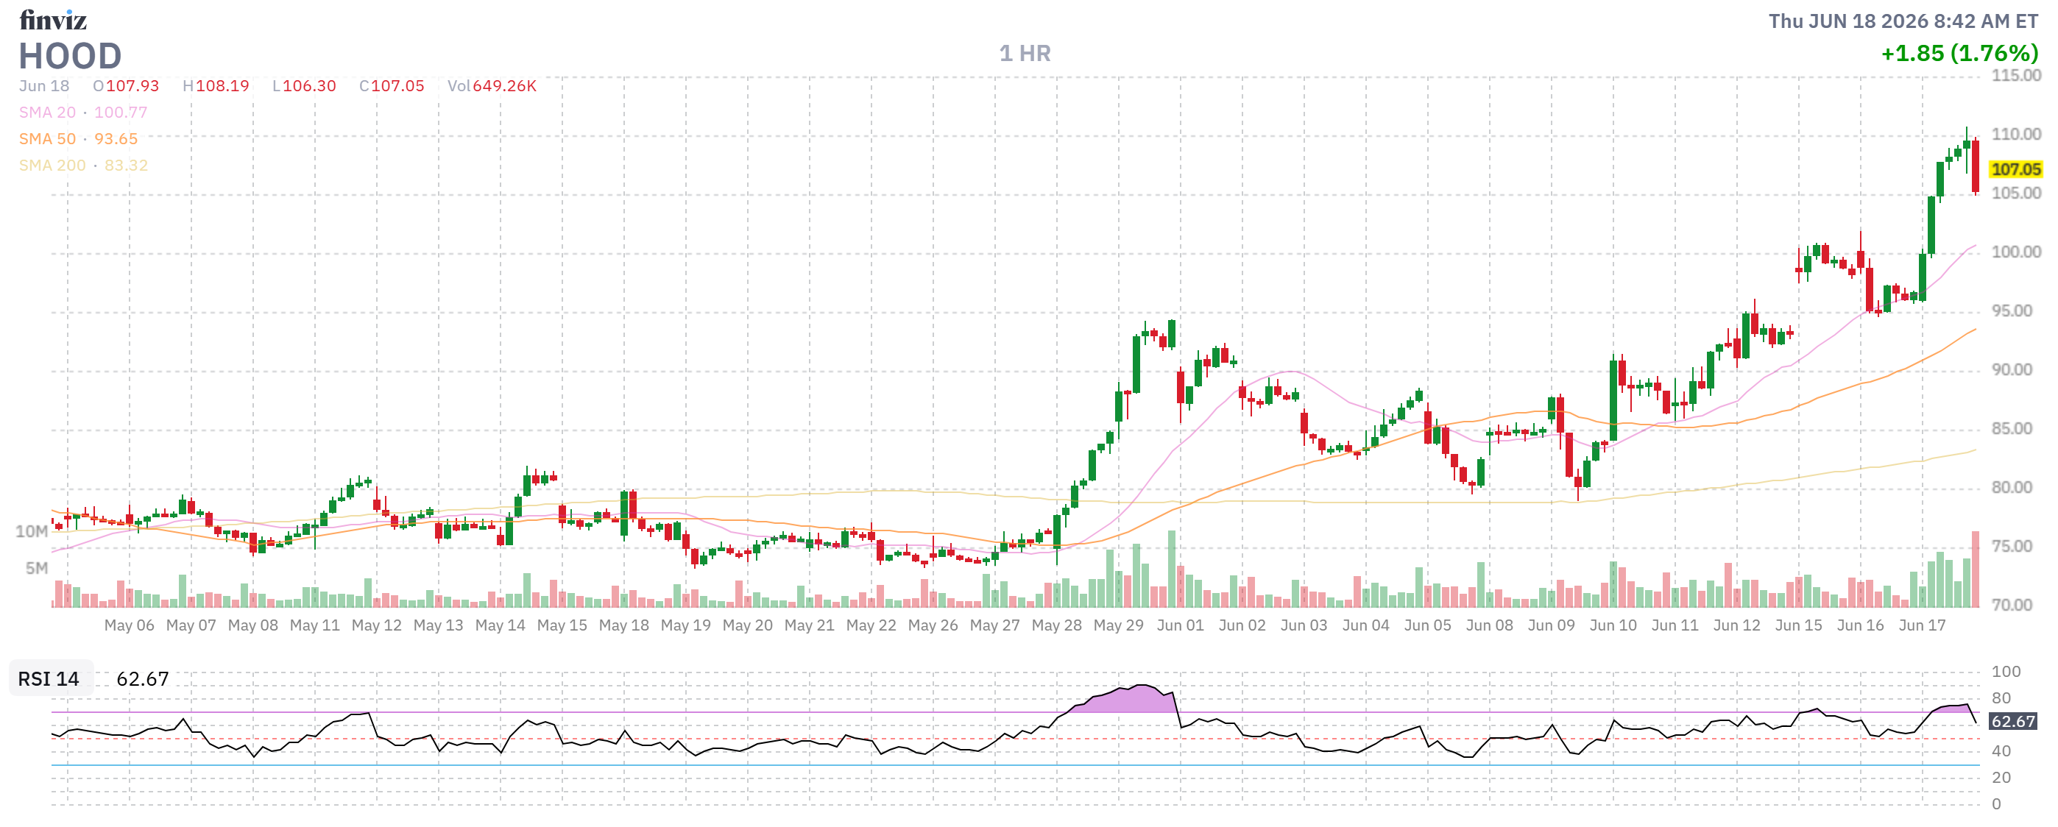Click the May 22 date axis label
2058x827 pixels.
tap(871, 626)
